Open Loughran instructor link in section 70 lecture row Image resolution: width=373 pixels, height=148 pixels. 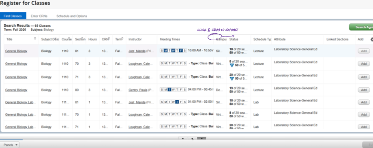coord(139,64)
